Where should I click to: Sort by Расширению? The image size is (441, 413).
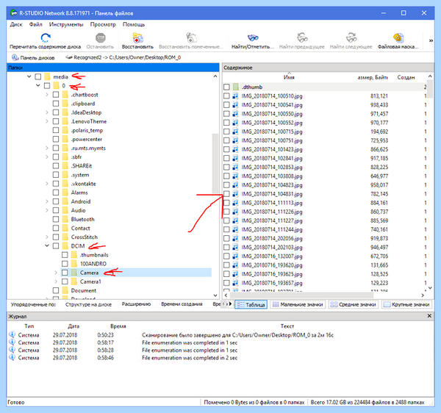point(136,304)
